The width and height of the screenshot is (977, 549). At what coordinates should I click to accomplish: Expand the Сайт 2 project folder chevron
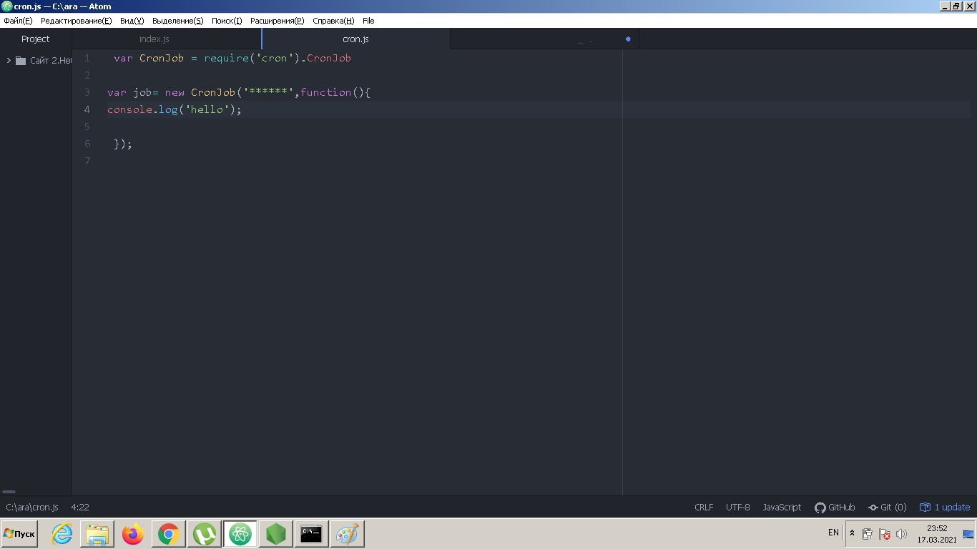[x=9, y=61]
